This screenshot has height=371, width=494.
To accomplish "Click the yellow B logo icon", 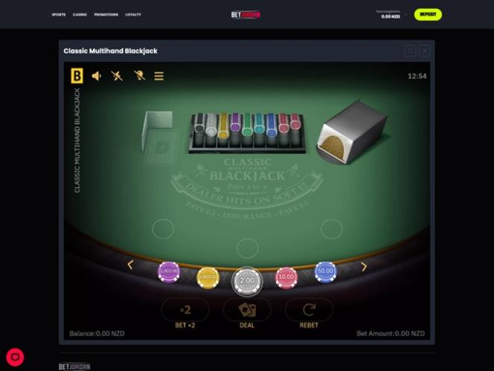I will [77, 76].
